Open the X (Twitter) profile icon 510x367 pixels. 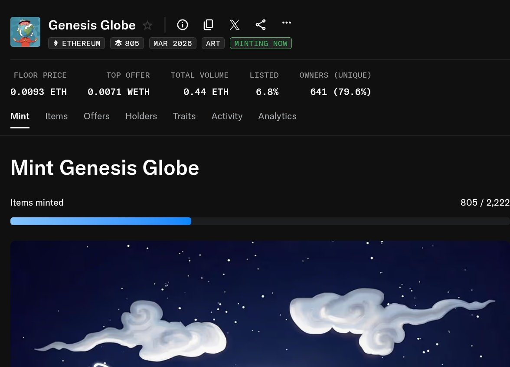coord(235,25)
